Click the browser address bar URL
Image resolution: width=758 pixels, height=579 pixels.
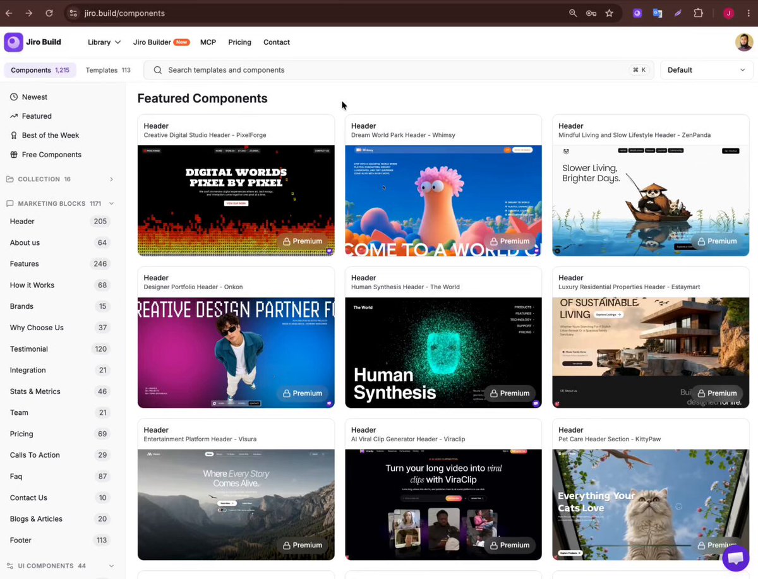124,13
